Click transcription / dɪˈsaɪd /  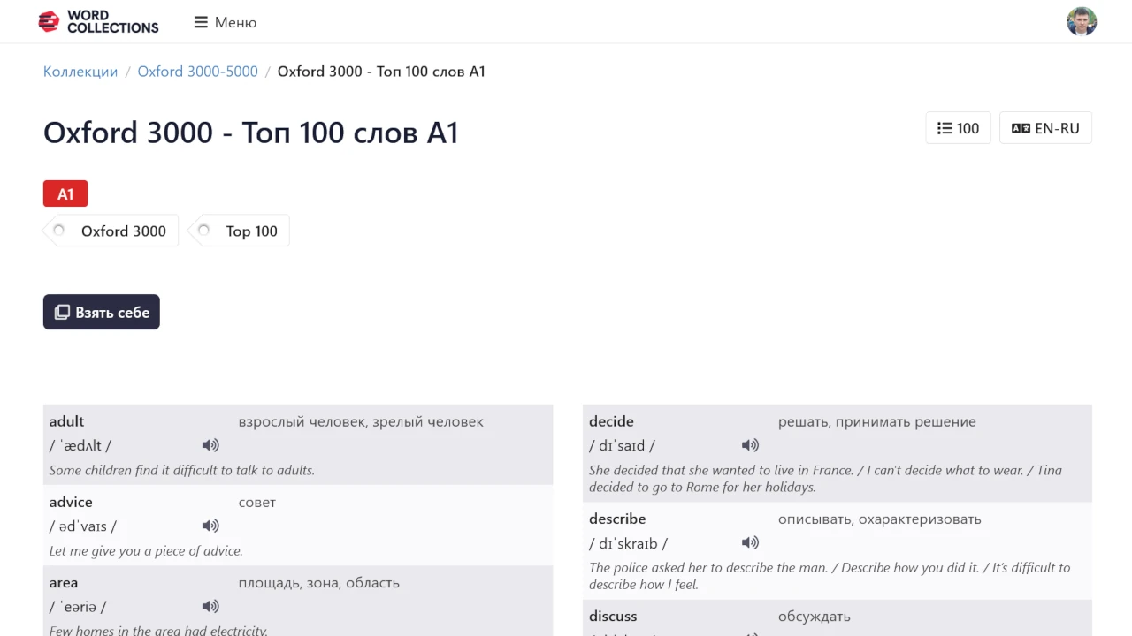coord(623,445)
